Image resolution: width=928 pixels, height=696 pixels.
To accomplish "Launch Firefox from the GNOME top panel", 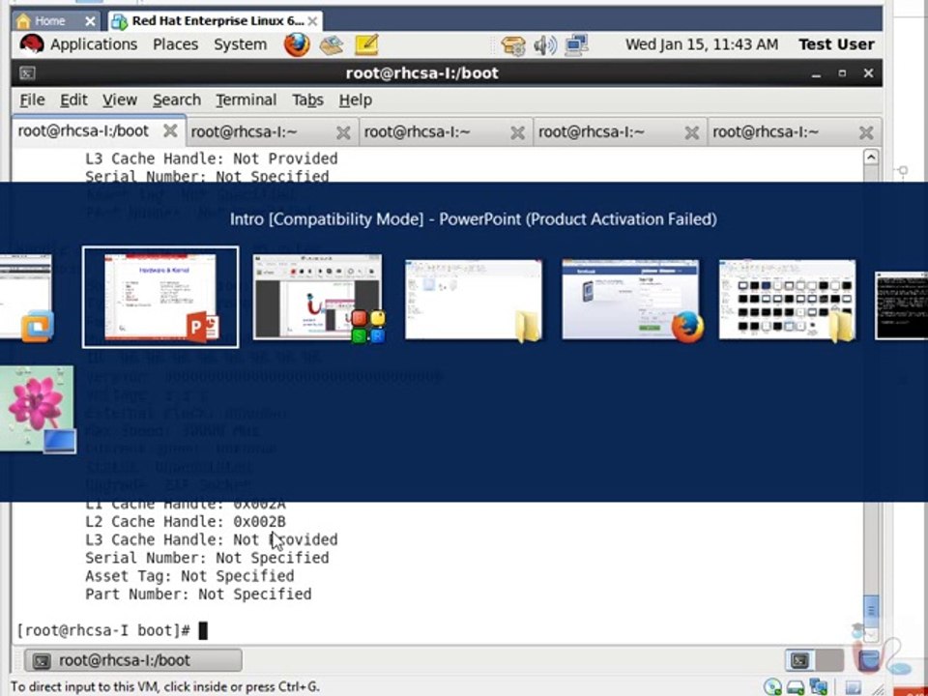I will (x=297, y=44).
